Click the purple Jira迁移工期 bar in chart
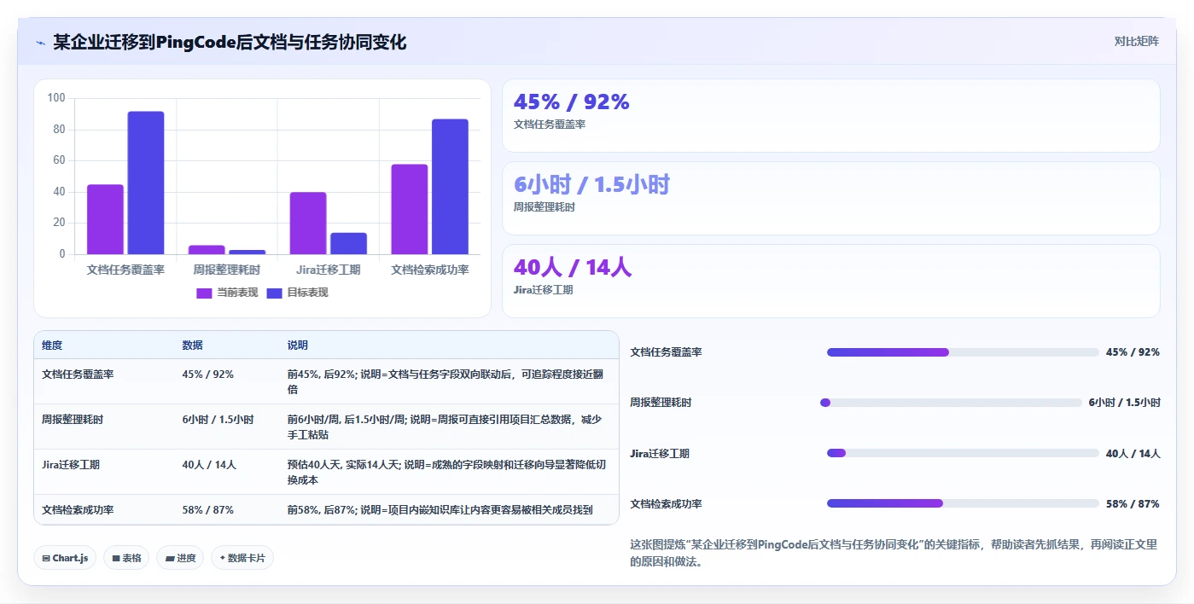Screen dimensions: 1194x604 (308, 223)
